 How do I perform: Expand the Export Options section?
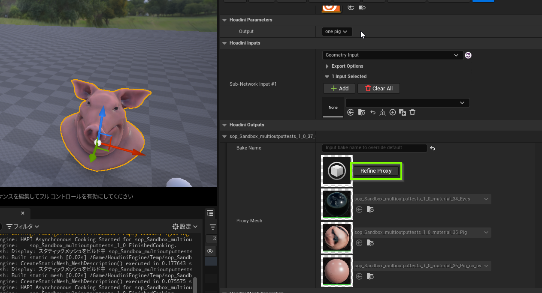327,66
